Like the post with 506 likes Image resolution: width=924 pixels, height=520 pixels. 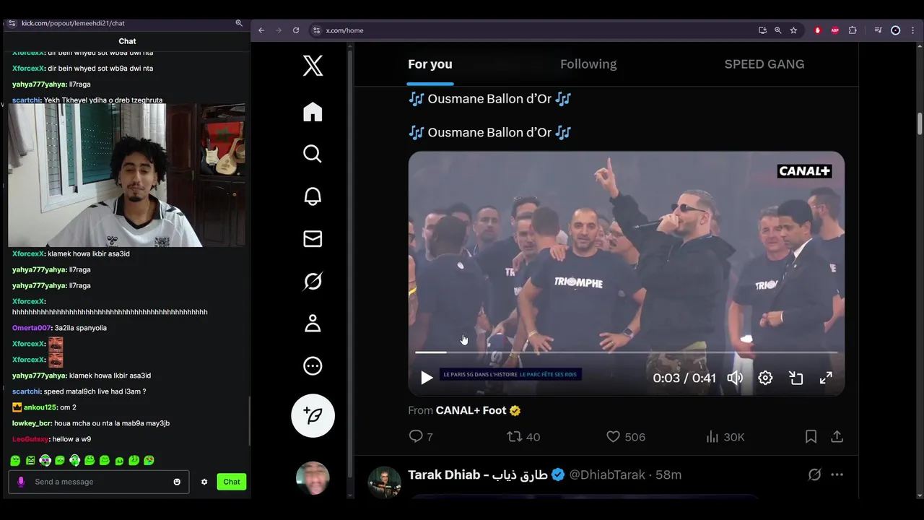click(625, 437)
